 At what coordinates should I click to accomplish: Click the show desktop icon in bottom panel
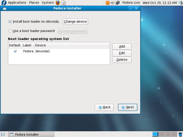click(x=3, y=134)
